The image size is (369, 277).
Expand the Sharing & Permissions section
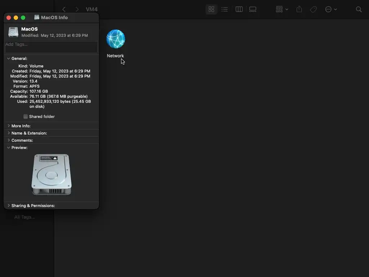(9, 205)
